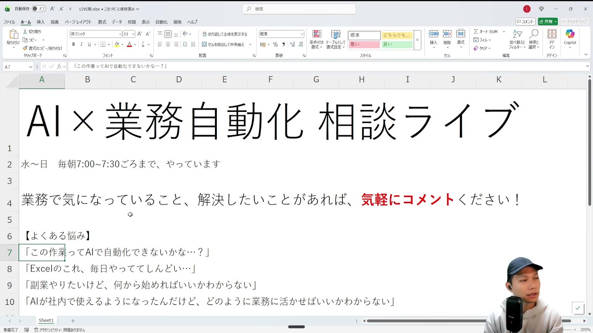Apply bold formatting with the B button

(73, 44)
